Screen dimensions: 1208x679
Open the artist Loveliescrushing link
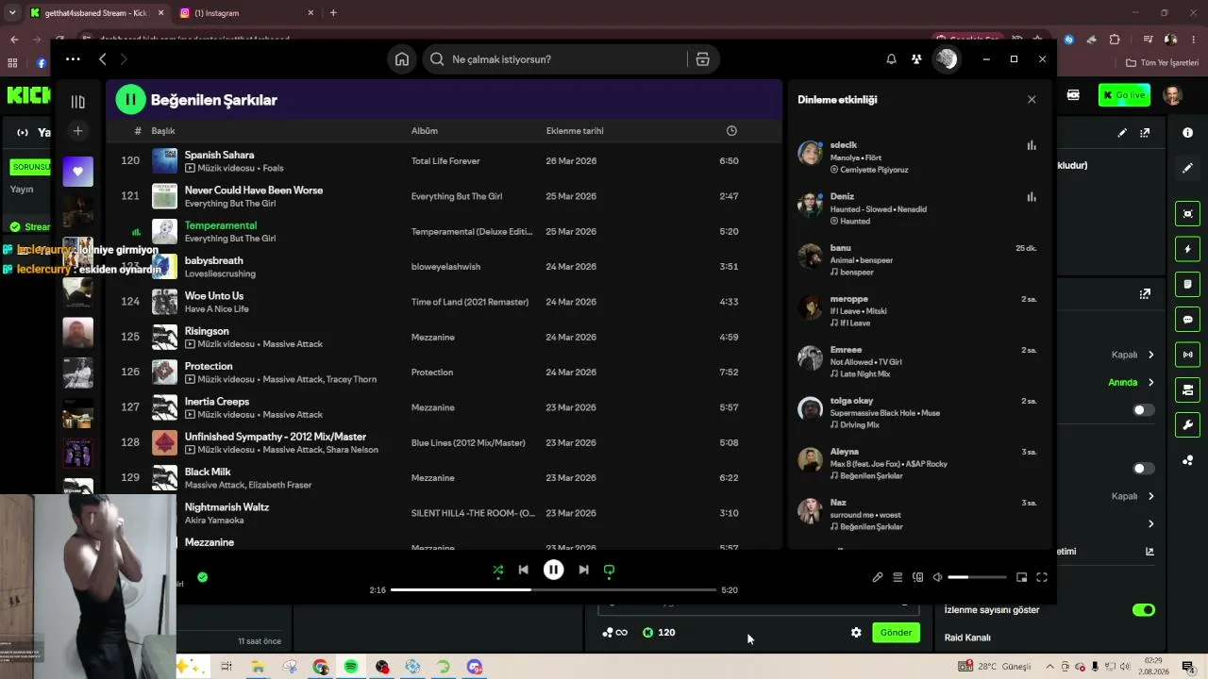coord(220,273)
